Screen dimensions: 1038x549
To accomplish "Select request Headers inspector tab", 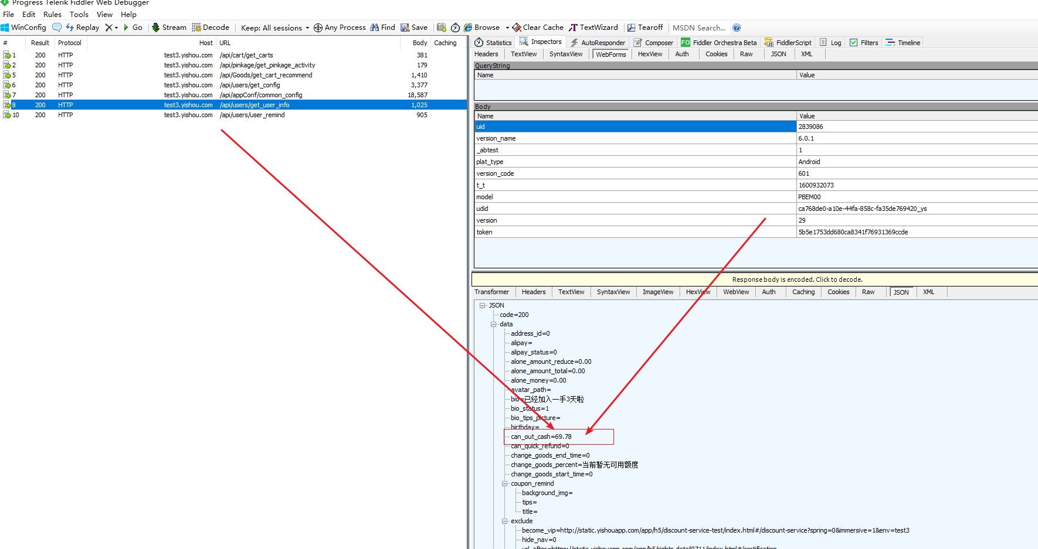I will 486,54.
